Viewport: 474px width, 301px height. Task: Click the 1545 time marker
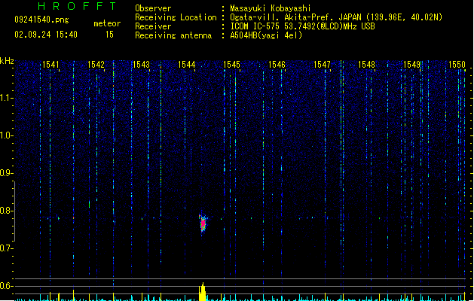click(x=232, y=65)
